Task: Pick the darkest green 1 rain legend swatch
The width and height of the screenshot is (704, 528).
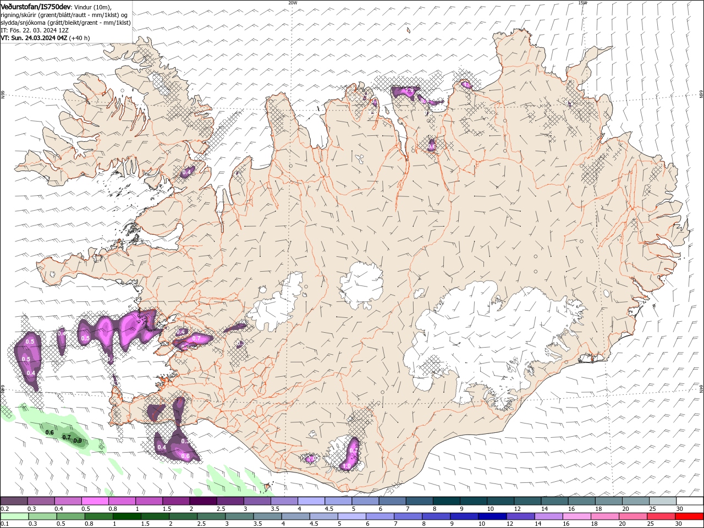Action: [127, 516]
